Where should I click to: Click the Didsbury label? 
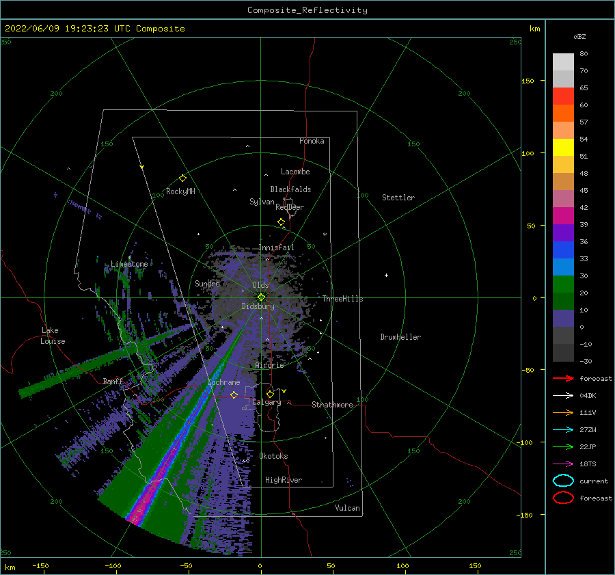click(x=258, y=306)
